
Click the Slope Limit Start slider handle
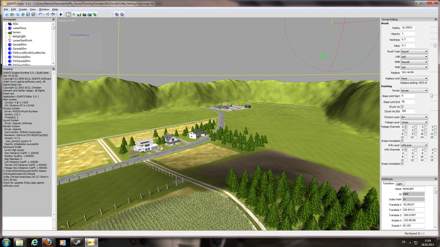(x=432, y=96)
